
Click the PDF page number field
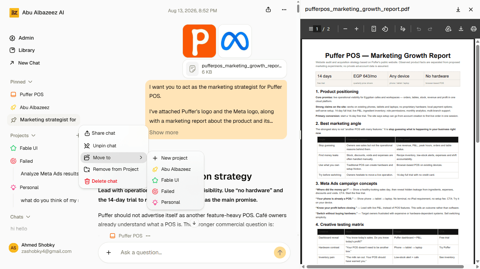pyautogui.click(x=317, y=29)
